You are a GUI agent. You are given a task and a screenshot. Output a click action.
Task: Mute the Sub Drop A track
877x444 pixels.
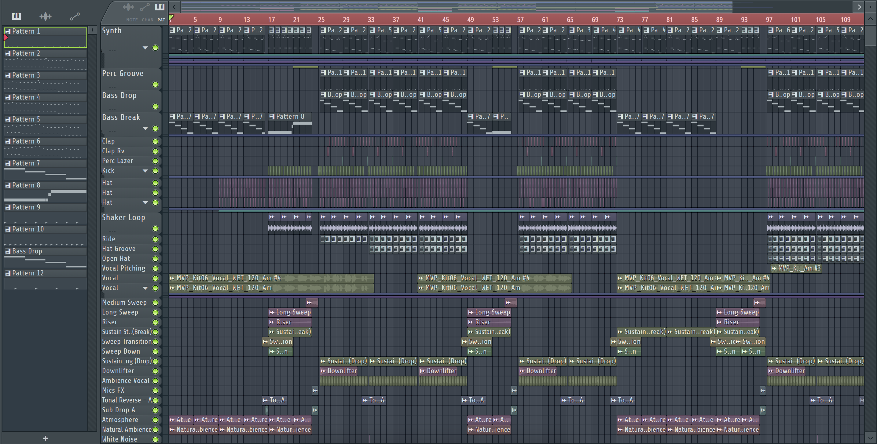pos(155,410)
